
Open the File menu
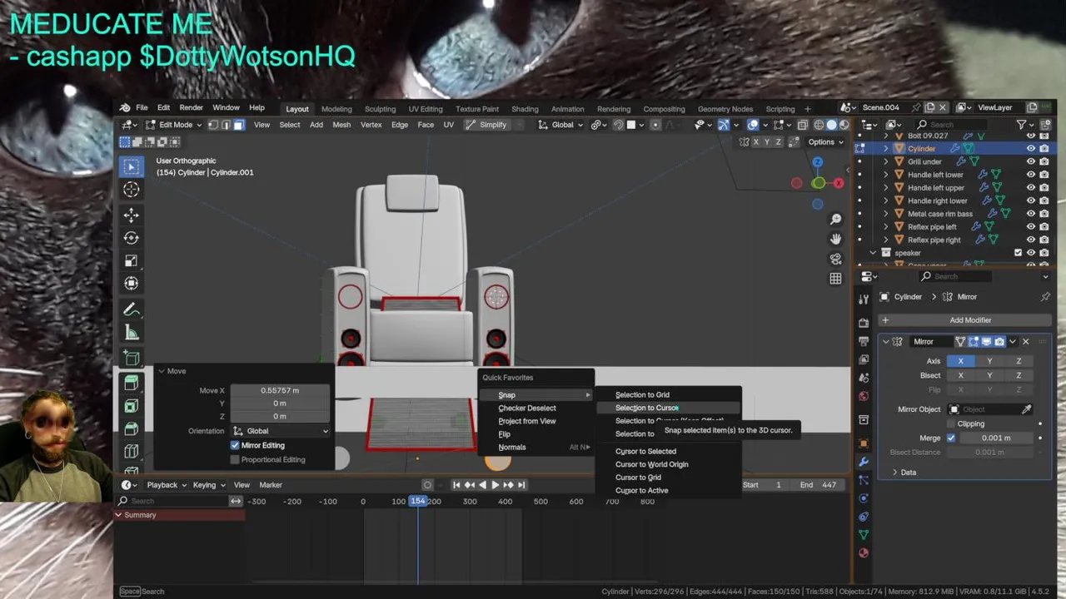click(x=142, y=108)
